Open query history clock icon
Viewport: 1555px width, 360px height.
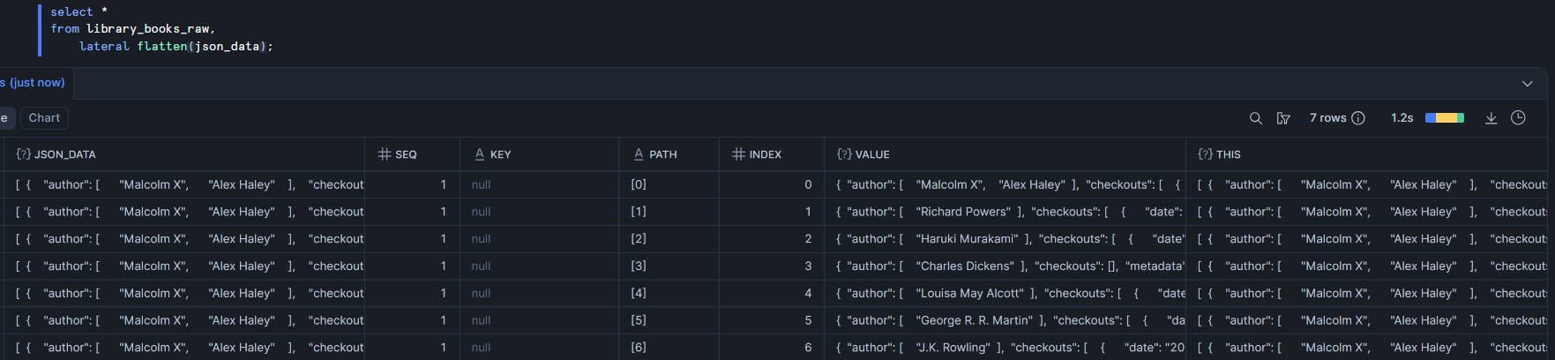click(x=1518, y=118)
